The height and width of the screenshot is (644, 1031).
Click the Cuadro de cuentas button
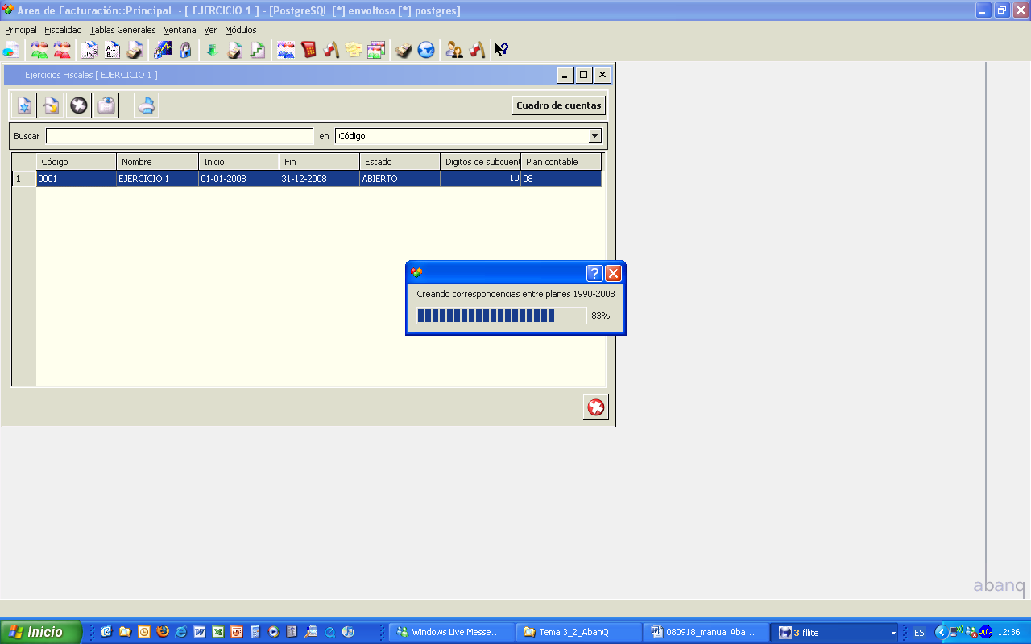[x=559, y=105]
